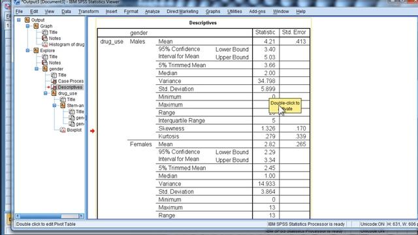Viewport: 418px width, 235px height.
Task: Open the Format menu
Action: pyautogui.click(x=131, y=12)
